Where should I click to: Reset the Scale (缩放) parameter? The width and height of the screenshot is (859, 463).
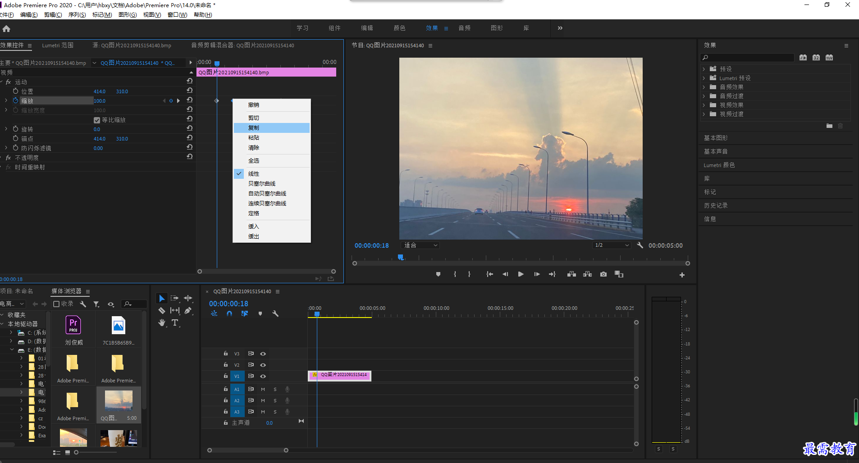tap(190, 100)
